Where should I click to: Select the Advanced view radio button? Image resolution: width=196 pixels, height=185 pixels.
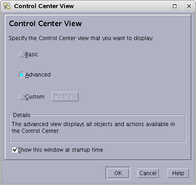[22, 75]
